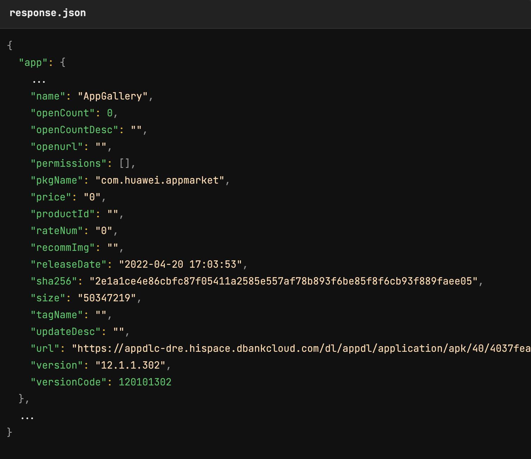
Task: Select the sha256 hash string starting 2e1a1ce4
Action: coord(284,281)
